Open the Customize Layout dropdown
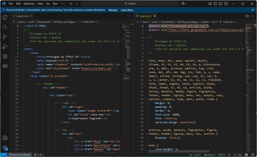Image resolution: width=257 pixels, height=157 pixels. tap(210, 4)
